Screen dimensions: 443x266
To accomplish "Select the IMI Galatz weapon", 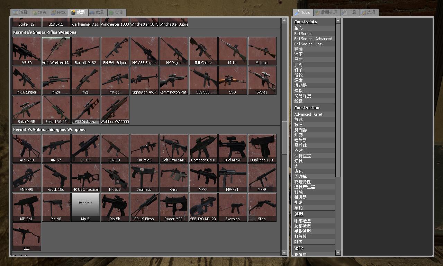I will (203, 51).
